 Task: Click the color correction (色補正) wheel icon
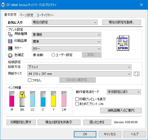pos(10,55)
